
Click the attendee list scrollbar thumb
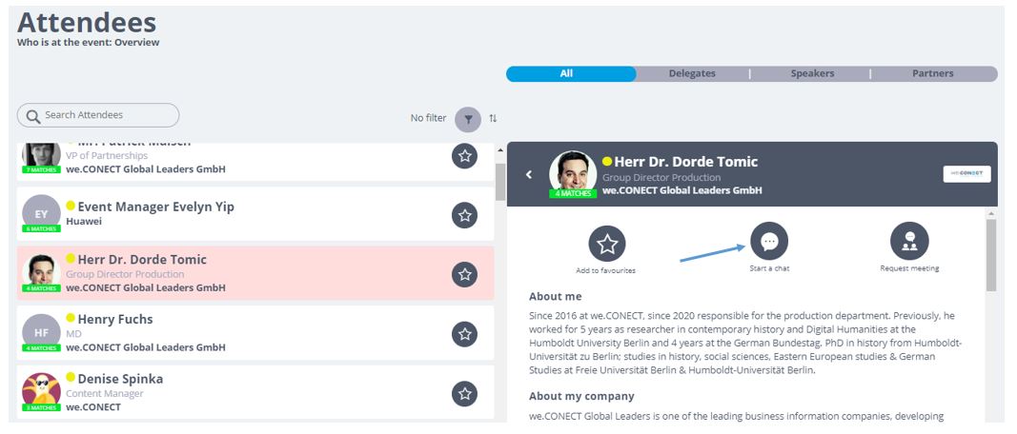click(x=500, y=182)
